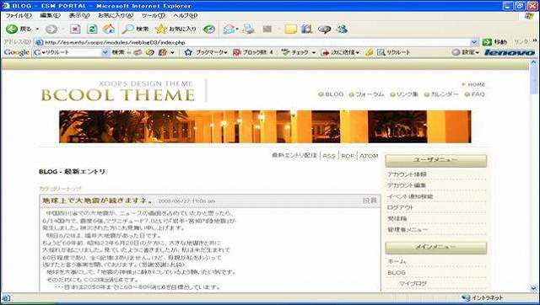Click the Refresh page button
The height and width of the screenshot is (305, 540).
coord(92,29)
